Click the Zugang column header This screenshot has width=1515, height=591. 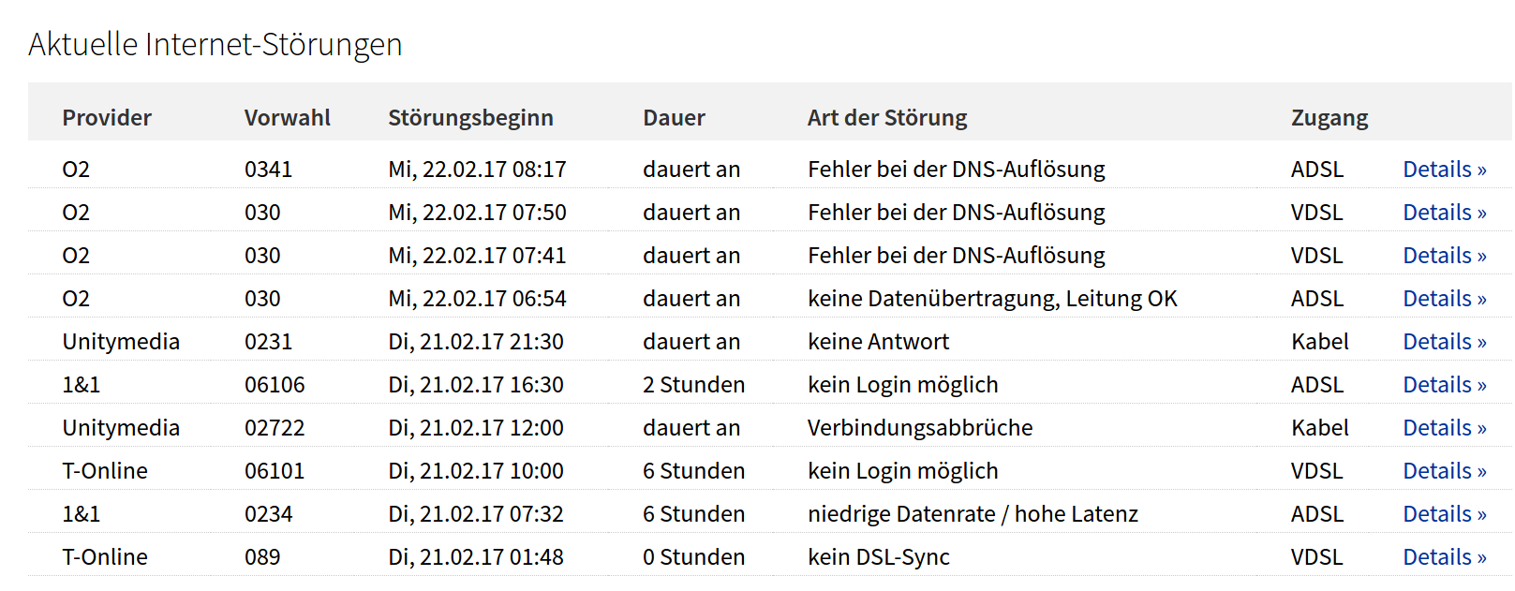click(1329, 118)
